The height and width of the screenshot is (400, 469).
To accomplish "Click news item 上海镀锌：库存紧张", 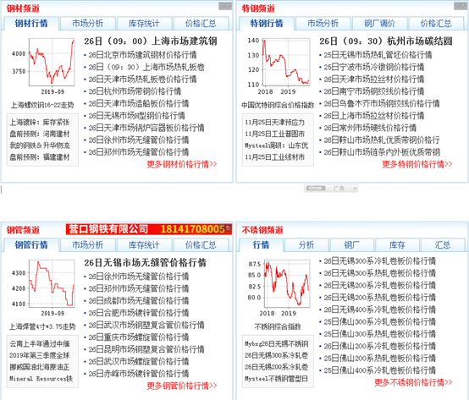I will point(40,122).
